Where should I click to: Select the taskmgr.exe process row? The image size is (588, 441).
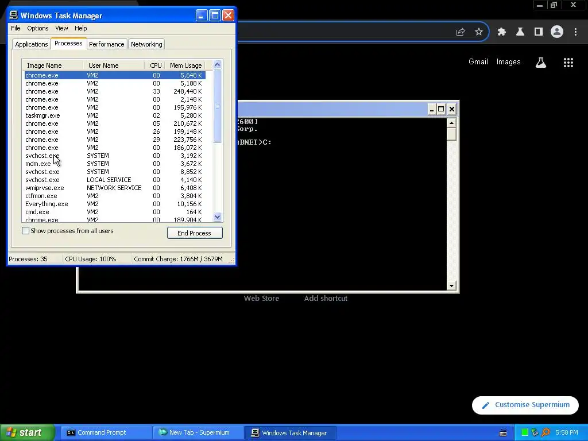pyautogui.click(x=115, y=115)
